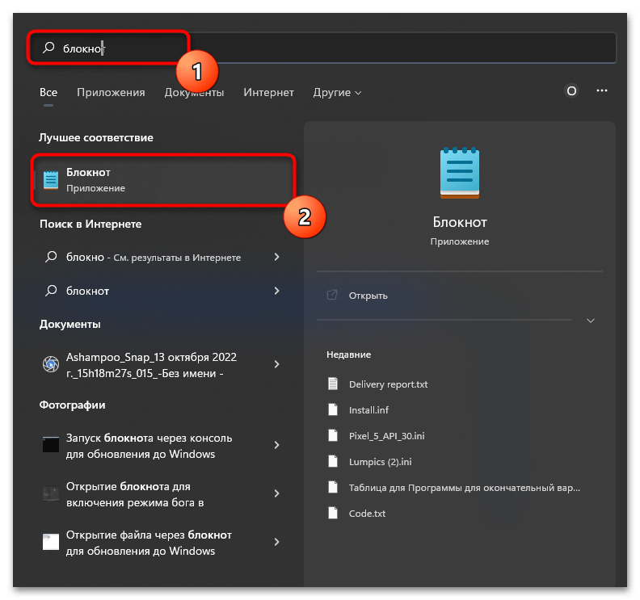Click the large Блокнот icon in preview pane

click(460, 173)
